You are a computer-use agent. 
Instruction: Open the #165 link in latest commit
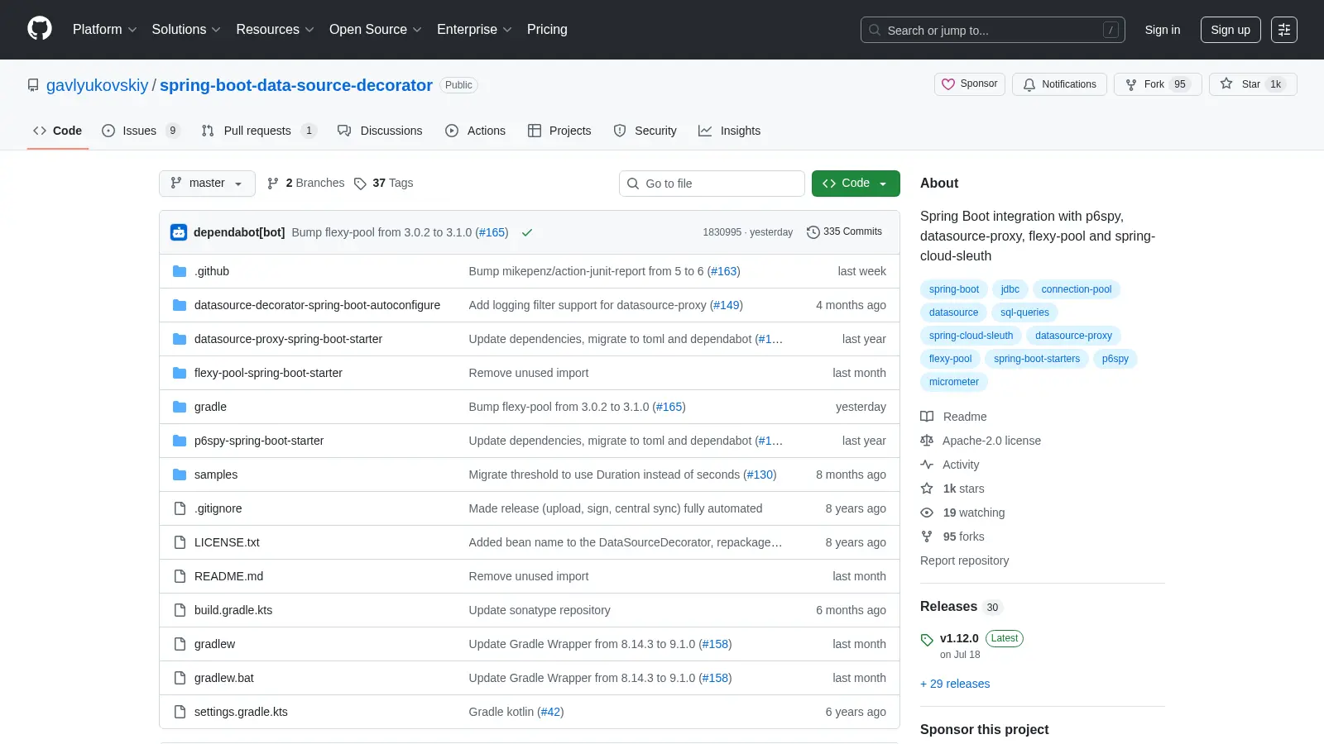pyautogui.click(x=492, y=232)
